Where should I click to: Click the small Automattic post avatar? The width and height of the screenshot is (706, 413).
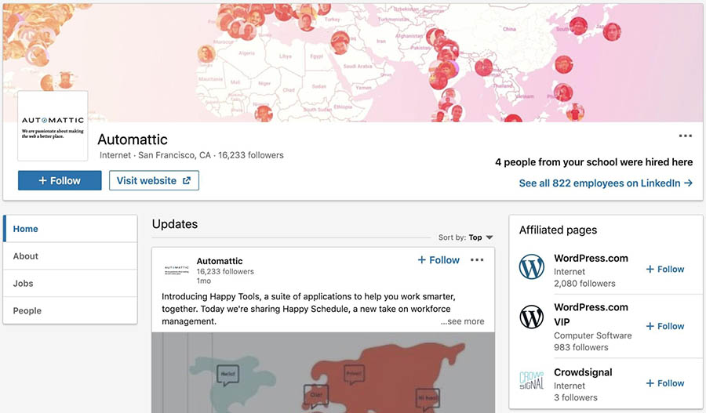tap(176, 270)
